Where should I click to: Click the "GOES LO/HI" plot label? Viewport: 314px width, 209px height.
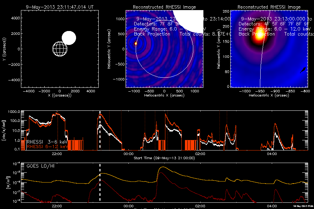[x=40, y=166]
